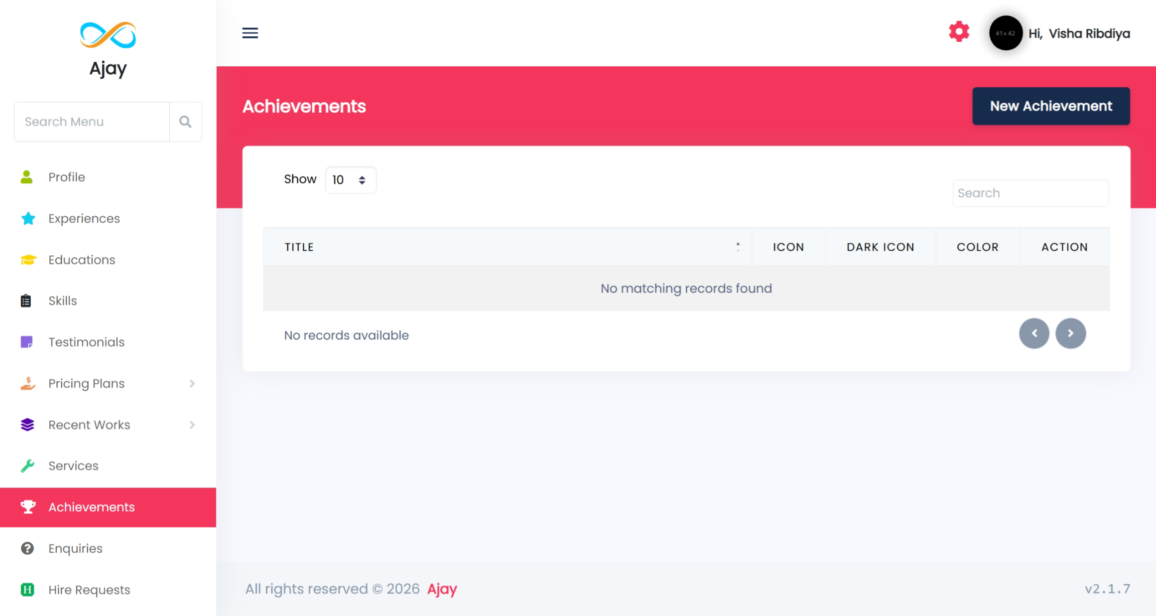Focus the table Search input field
This screenshot has height=616, width=1156.
(x=1030, y=193)
